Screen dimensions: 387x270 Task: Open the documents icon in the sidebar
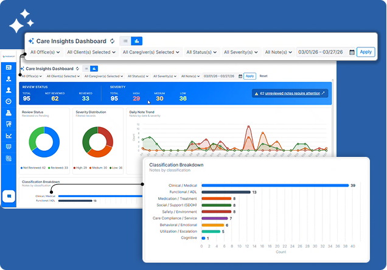pyautogui.click(x=9, y=158)
